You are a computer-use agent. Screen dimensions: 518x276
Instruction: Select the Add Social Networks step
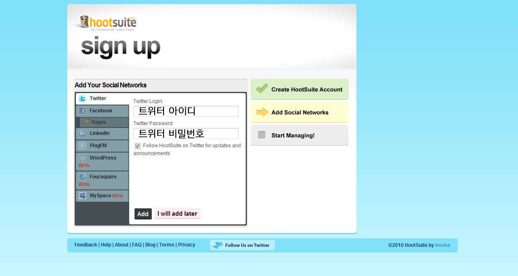point(299,112)
